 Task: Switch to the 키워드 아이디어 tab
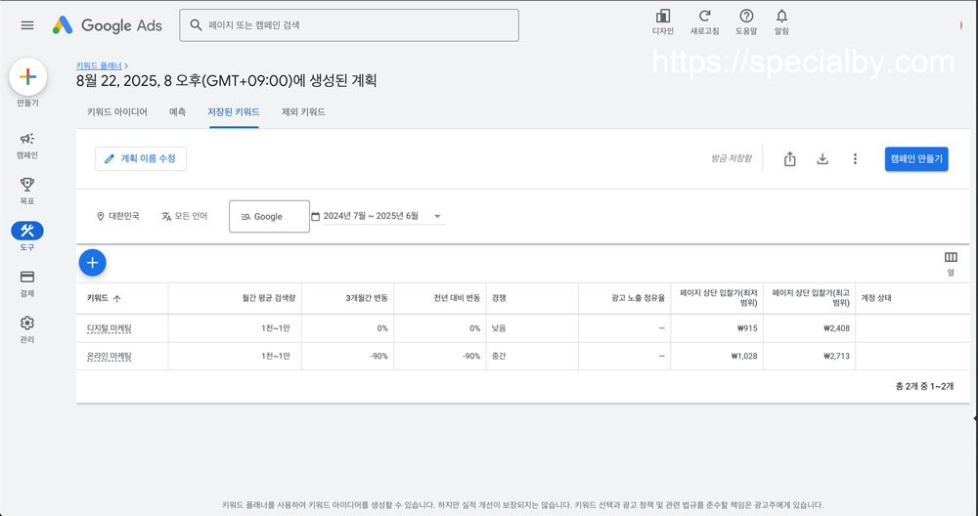click(x=117, y=112)
